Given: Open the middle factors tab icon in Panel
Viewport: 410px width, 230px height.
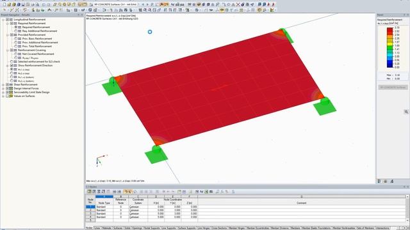Looking at the screenshot, I should point(386,181).
